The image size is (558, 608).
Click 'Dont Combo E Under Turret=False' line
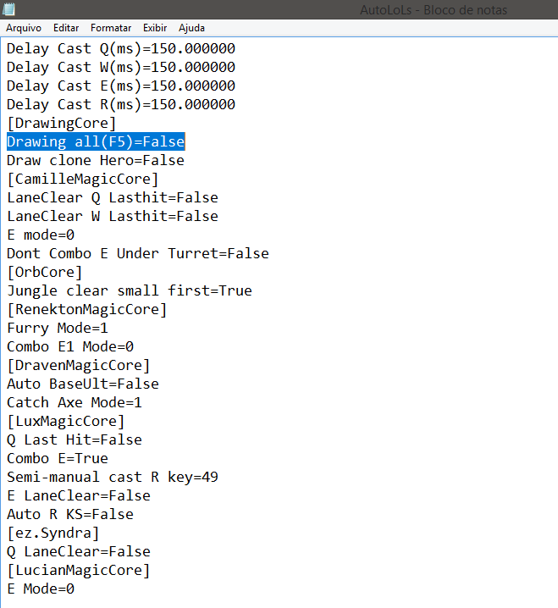[x=138, y=253]
